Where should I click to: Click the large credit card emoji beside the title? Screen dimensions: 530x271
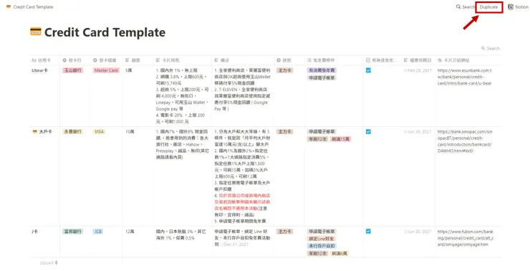click(x=36, y=32)
